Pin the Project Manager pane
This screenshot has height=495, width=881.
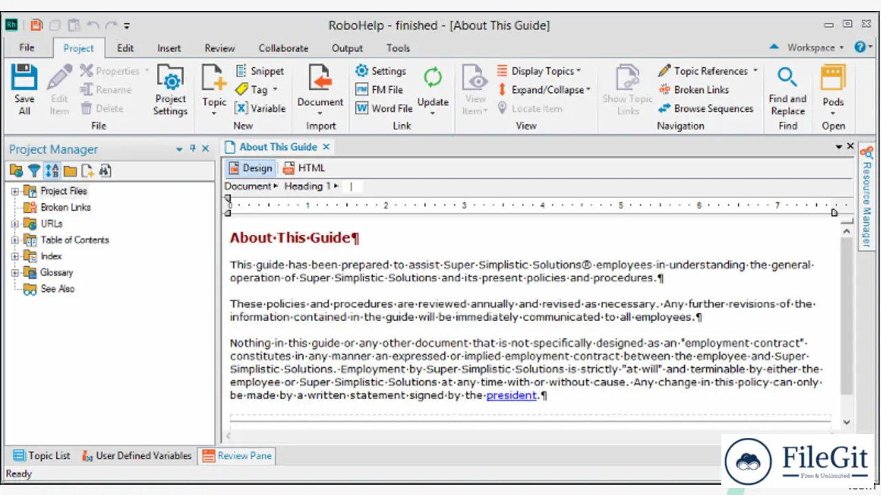point(193,148)
